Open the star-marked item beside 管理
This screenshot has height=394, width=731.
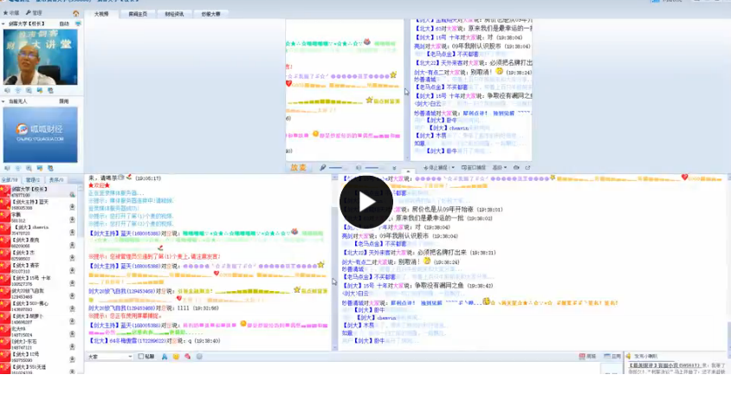coord(11,13)
